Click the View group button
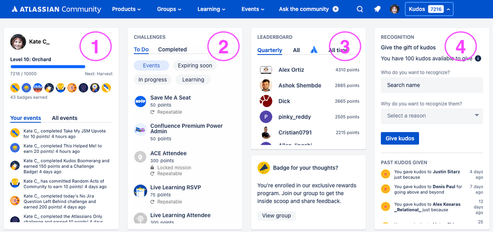The height and width of the screenshot is (232, 493). [x=277, y=216]
